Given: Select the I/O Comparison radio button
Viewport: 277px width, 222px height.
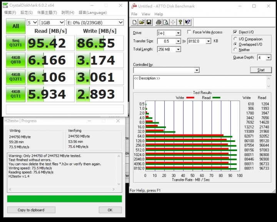Looking at the screenshot, I should point(235,39).
